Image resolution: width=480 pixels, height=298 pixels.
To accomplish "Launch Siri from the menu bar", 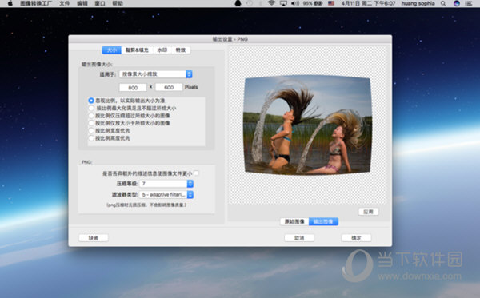I will (457, 3).
